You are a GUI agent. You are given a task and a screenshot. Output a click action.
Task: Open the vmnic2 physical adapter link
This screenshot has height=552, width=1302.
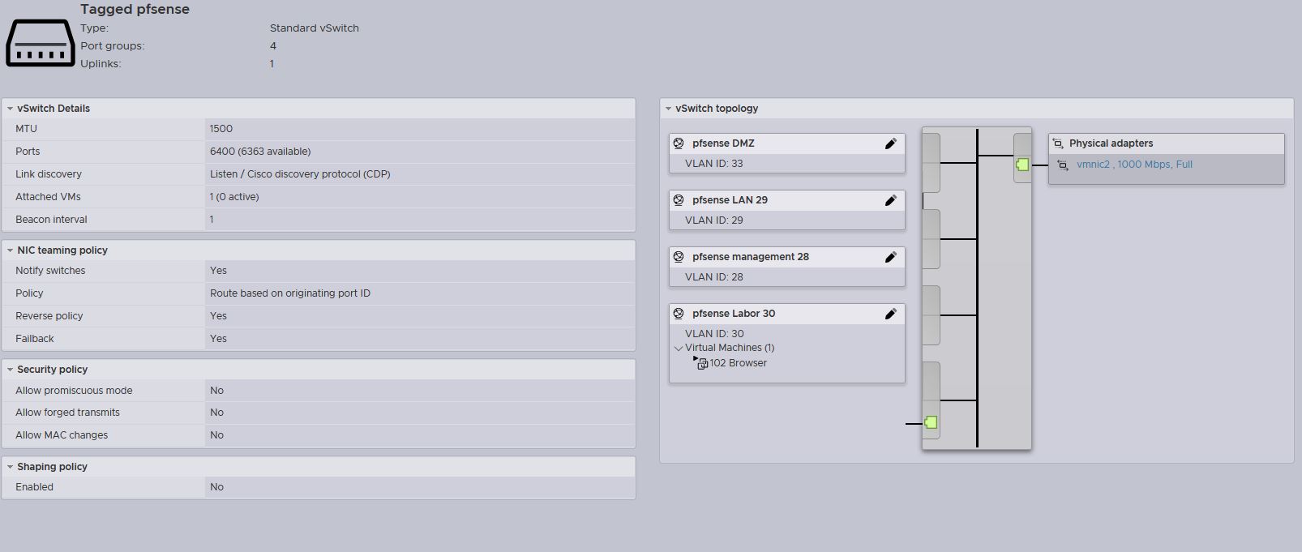tap(1133, 165)
